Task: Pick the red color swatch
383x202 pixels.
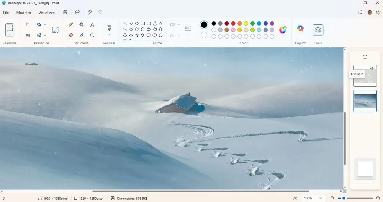Action: 233,23
